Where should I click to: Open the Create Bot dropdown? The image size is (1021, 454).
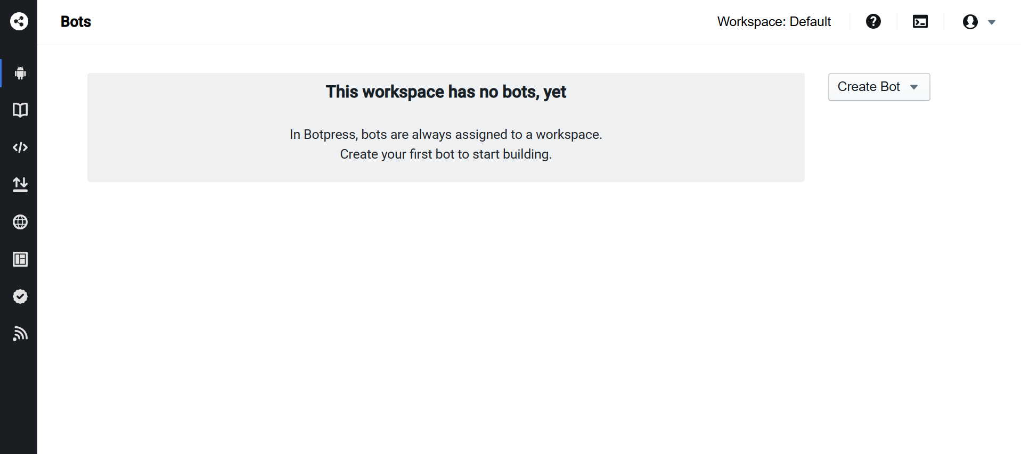[879, 87]
